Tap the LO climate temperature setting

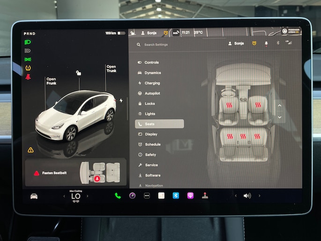coord(76,196)
